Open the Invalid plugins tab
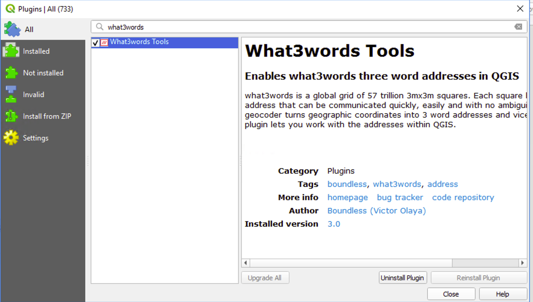533x302 pixels. click(x=43, y=95)
